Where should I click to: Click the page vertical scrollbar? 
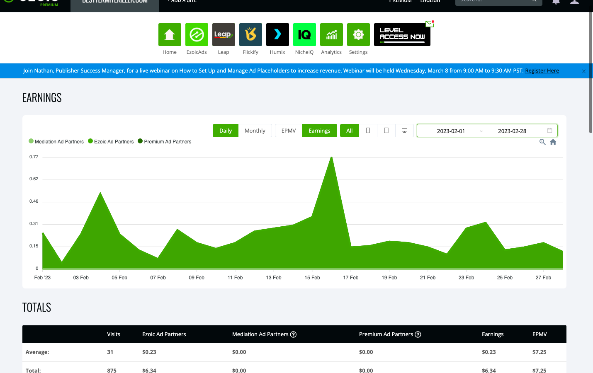[x=591, y=73]
